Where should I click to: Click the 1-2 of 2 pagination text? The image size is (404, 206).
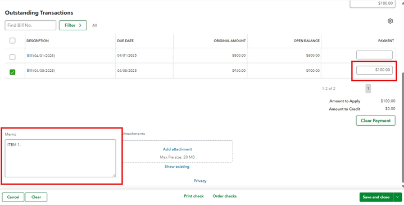pos(329,89)
